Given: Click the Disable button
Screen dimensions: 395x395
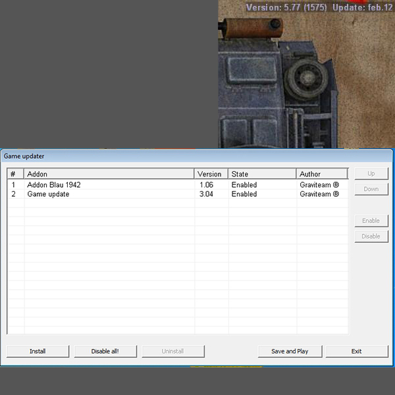Looking at the screenshot, I should pos(371,236).
